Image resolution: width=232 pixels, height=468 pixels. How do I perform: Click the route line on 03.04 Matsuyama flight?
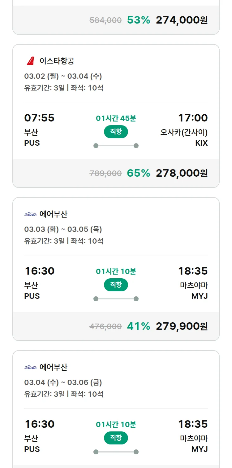pos(116,452)
